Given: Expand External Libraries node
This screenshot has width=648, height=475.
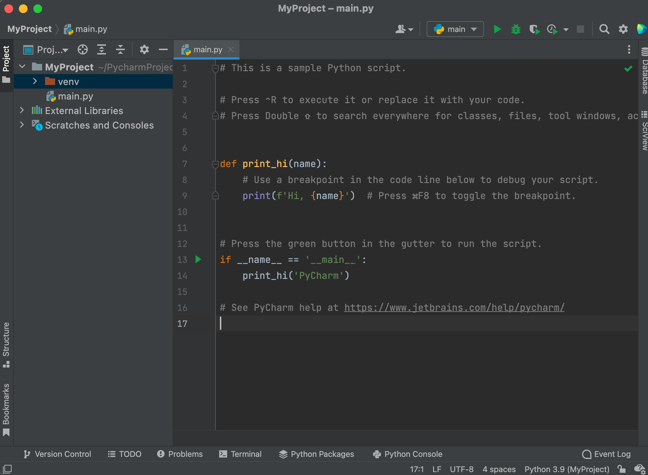Looking at the screenshot, I should pyautogui.click(x=22, y=110).
